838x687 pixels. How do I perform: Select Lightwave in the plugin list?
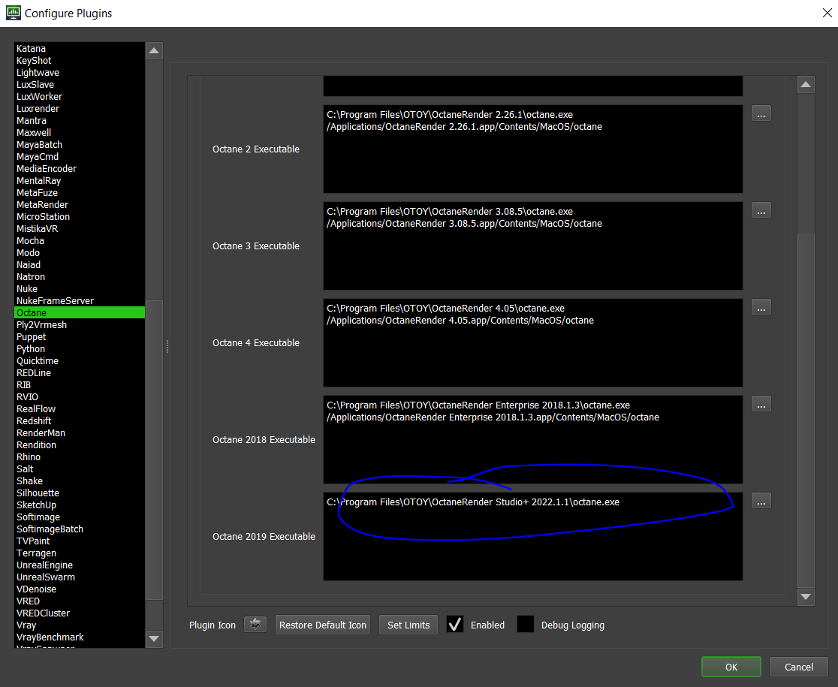click(79, 73)
